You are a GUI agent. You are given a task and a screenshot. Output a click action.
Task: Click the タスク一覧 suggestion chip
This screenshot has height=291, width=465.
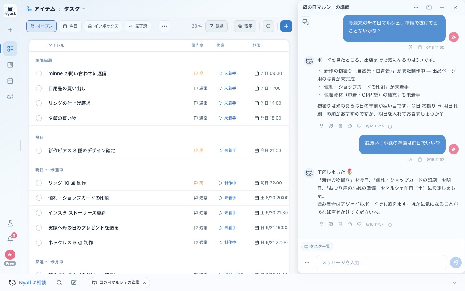click(317, 247)
